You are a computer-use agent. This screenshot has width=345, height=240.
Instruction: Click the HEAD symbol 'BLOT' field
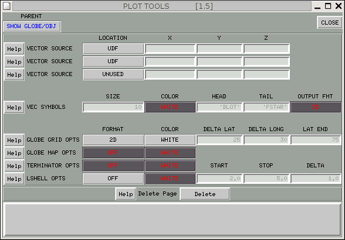tap(219, 107)
